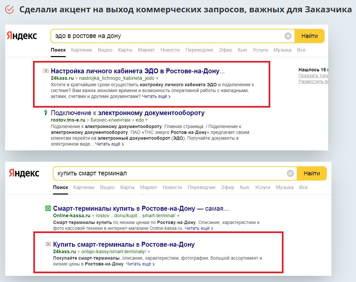Click the nastrojka_lichnogo_kabineta_jedo URL path
The width and height of the screenshot is (356, 282).
(117, 78)
